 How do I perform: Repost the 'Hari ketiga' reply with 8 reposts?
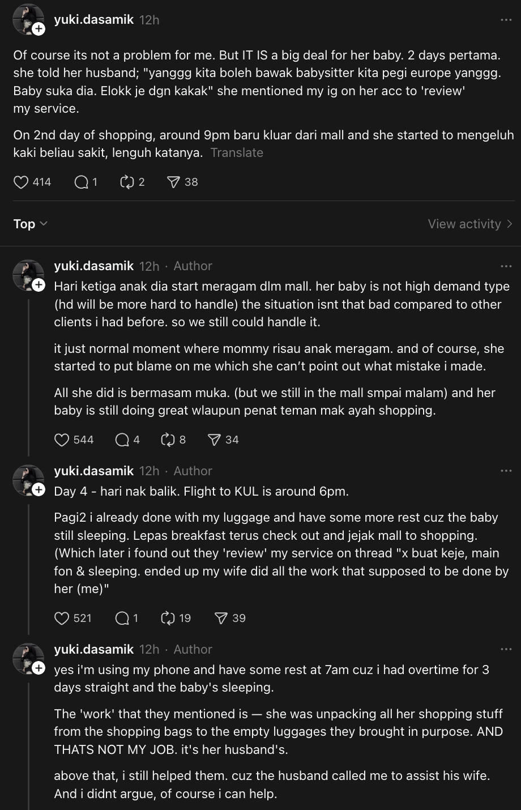coord(168,440)
